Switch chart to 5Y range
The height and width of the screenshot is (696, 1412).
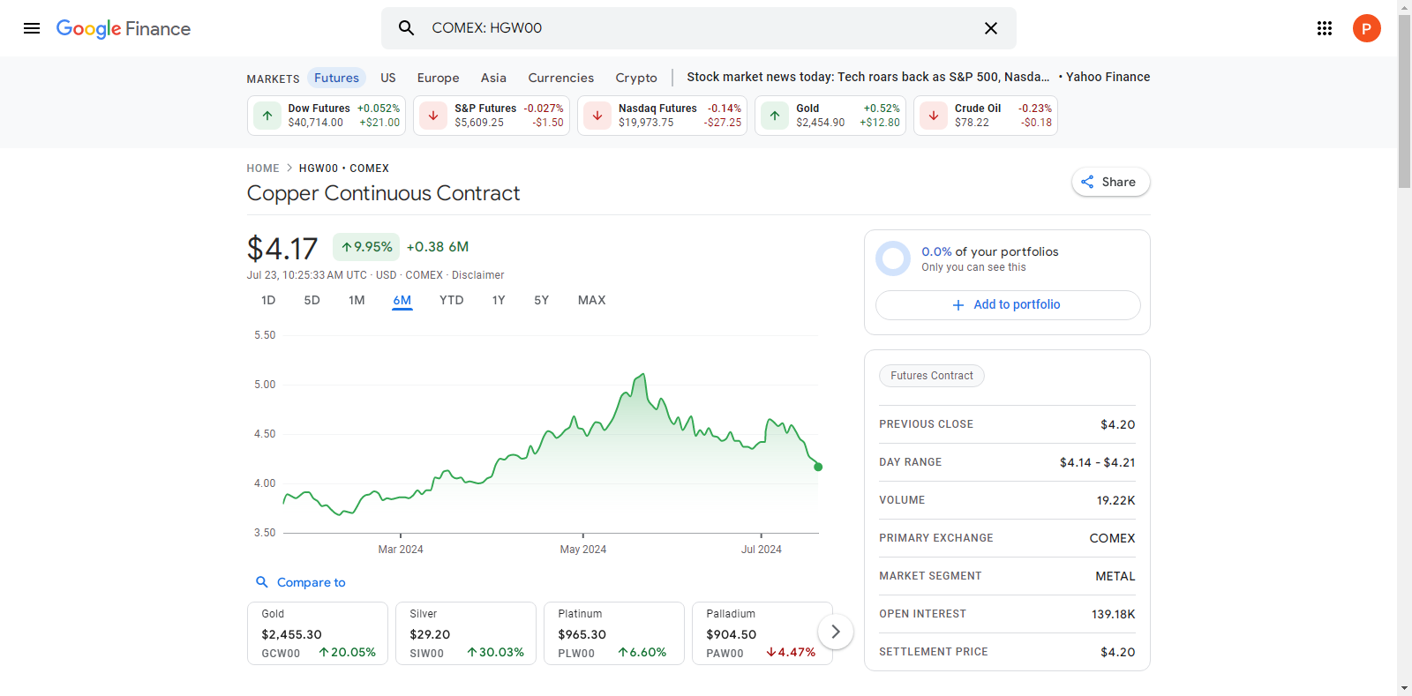click(x=542, y=301)
